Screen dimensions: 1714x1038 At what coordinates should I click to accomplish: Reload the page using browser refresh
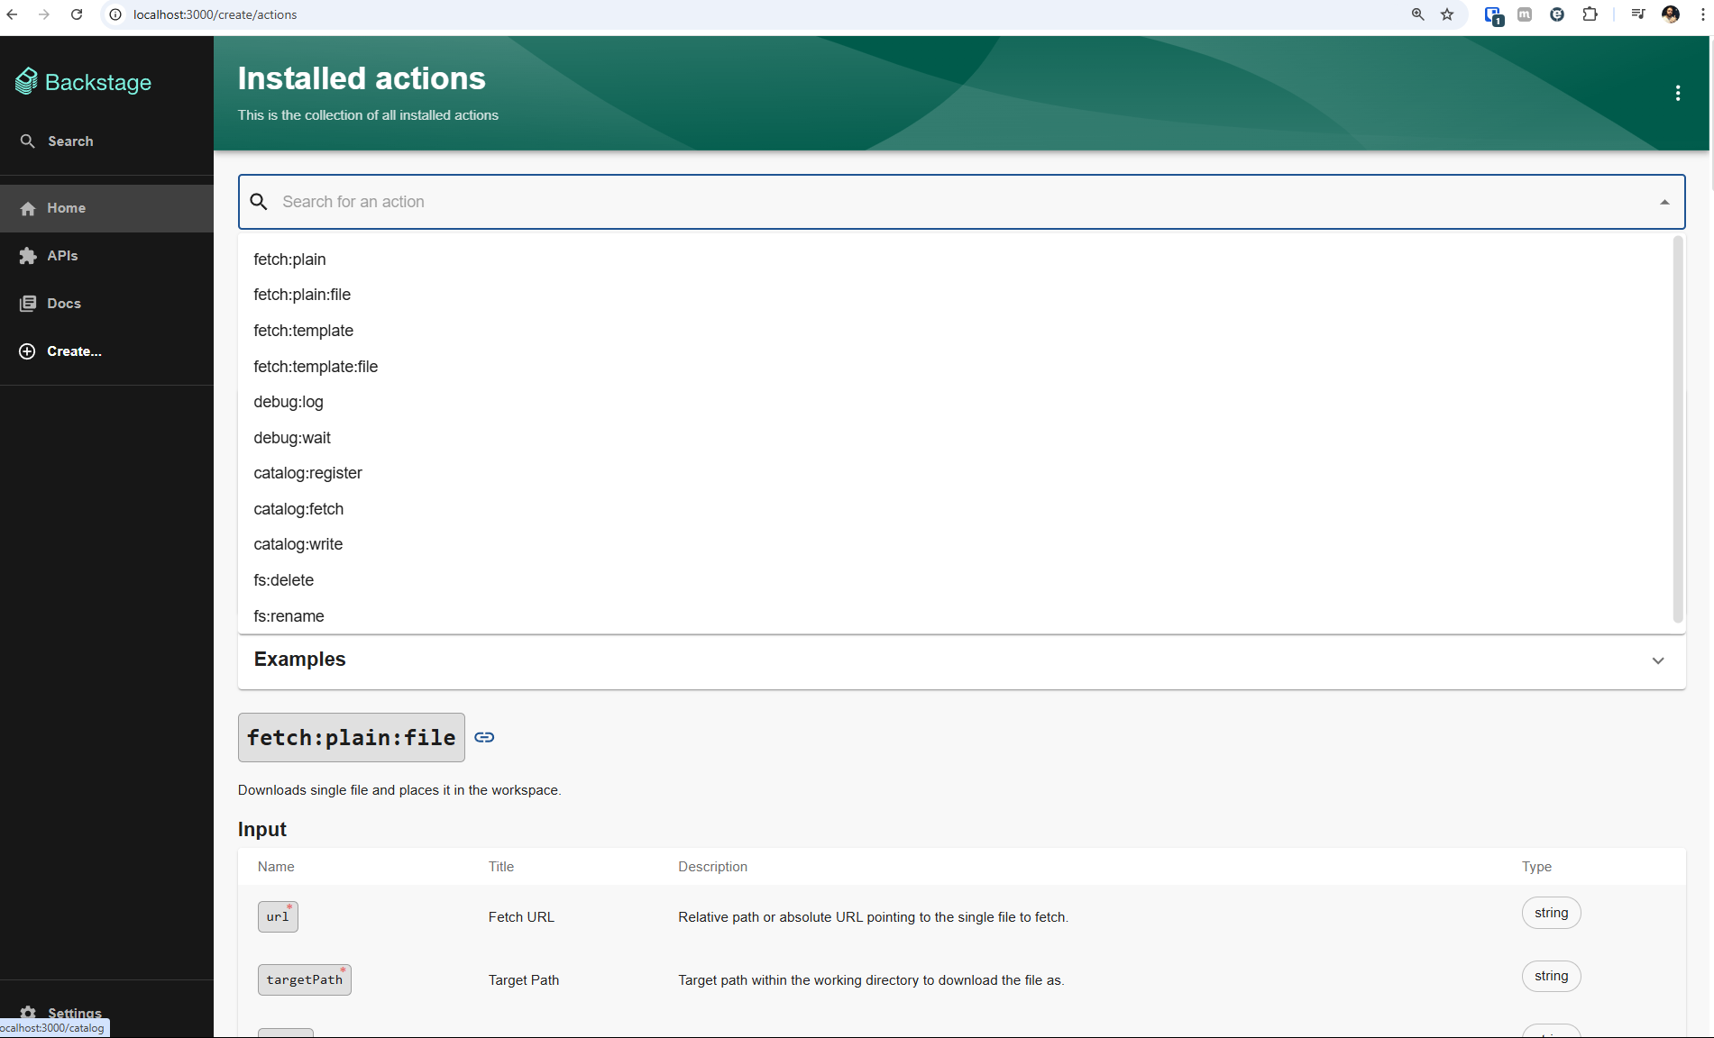tap(77, 14)
